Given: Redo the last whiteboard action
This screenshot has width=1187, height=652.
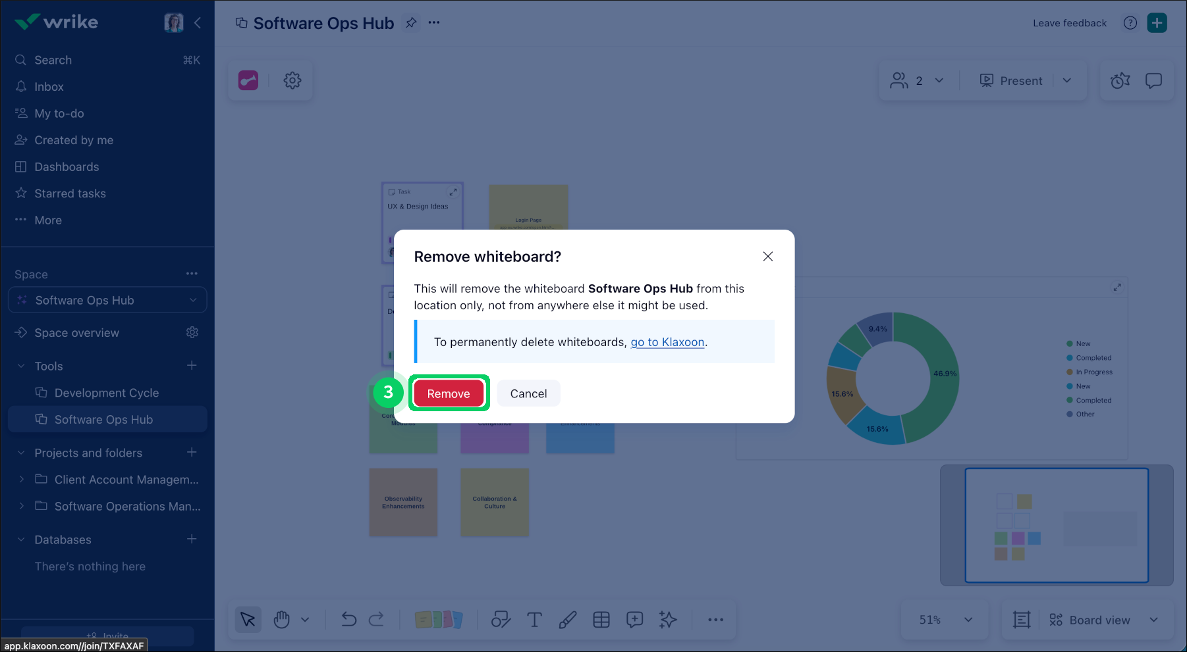Looking at the screenshot, I should [x=376, y=620].
